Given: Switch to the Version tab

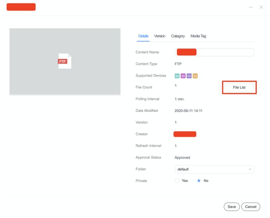Looking at the screenshot, I should [159, 36].
